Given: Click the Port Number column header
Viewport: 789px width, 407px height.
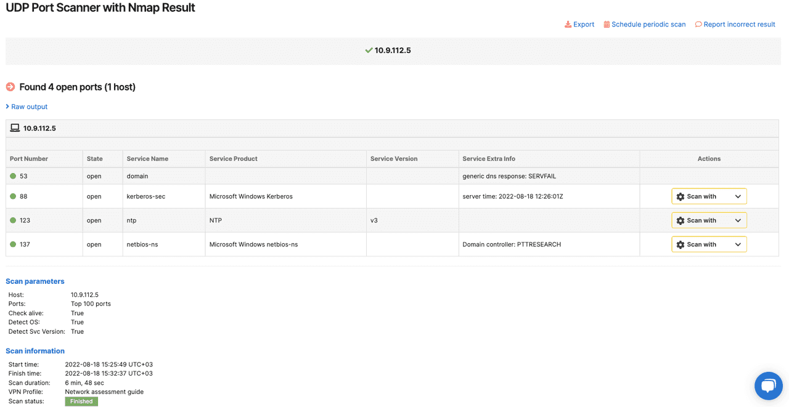Looking at the screenshot, I should (x=29, y=159).
